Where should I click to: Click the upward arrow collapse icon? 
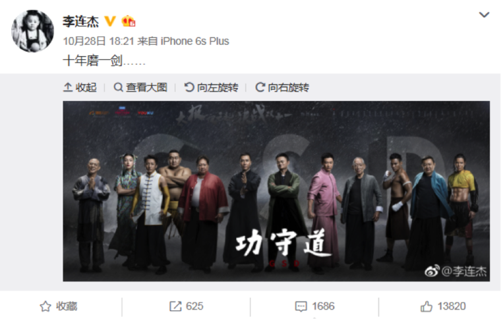point(68,87)
